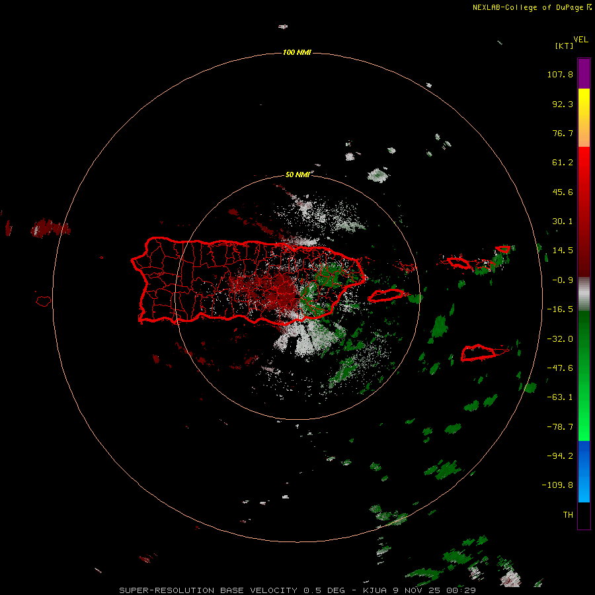The height and width of the screenshot is (595, 595).
Task: Click the Vieques island outline
Action: coord(386,296)
